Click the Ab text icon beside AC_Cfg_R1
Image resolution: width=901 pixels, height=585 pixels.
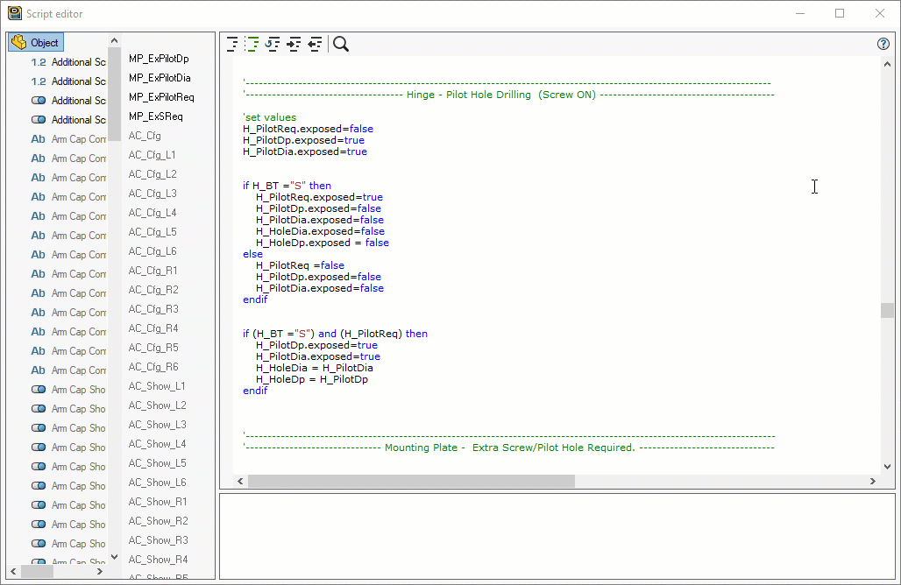(x=38, y=274)
